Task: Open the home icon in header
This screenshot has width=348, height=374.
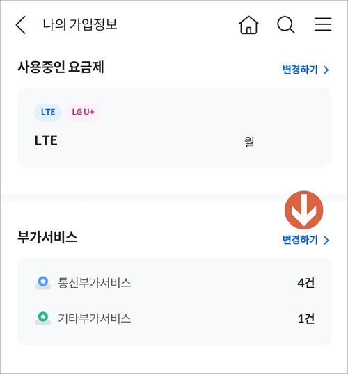Action: coord(248,25)
